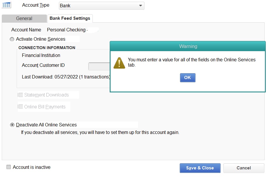Check the Account is inactive box

(8, 167)
